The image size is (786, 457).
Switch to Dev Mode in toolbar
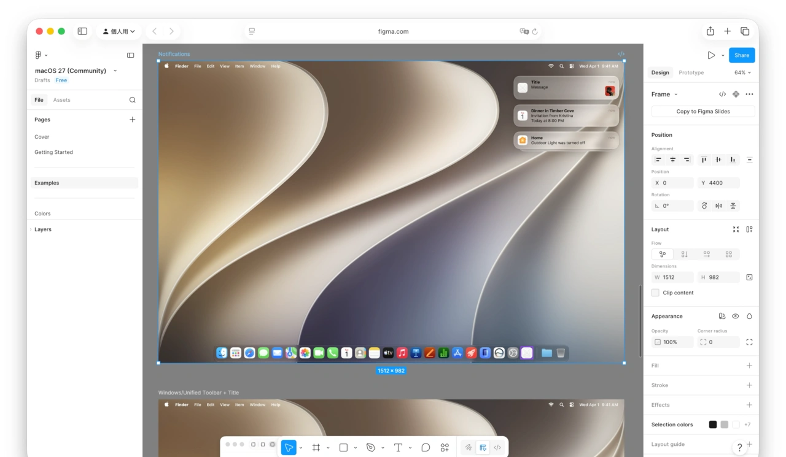click(x=497, y=448)
